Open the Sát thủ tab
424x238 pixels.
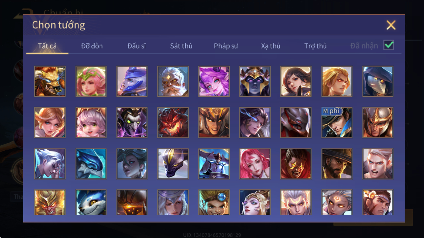tap(181, 46)
